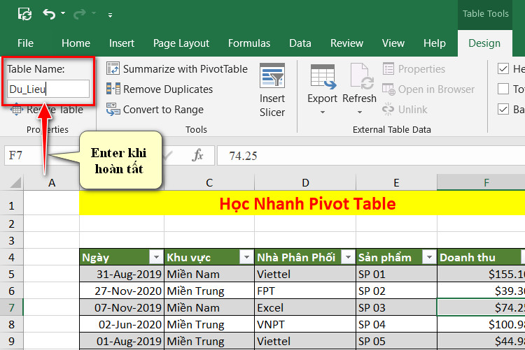Image resolution: width=525 pixels, height=350 pixels.
Task: Select column E header
Action: click(x=396, y=183)
